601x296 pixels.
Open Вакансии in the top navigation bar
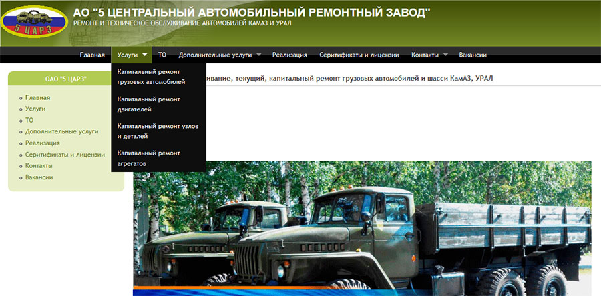[473, 55]
